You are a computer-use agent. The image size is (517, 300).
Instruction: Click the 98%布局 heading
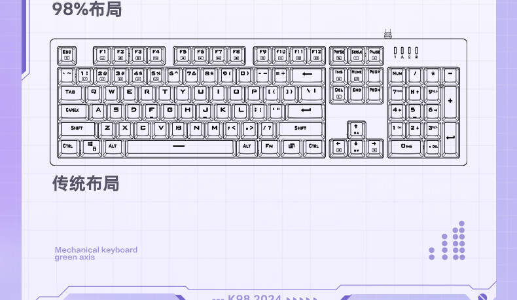point(87,10)
